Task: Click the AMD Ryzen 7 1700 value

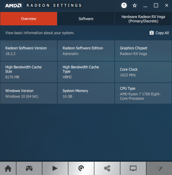Action: point(140,96)
